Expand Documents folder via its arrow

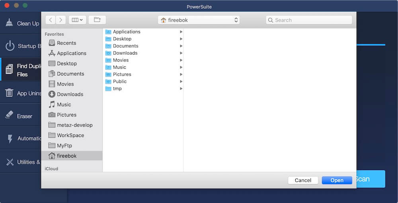click(x=181, y=46)
